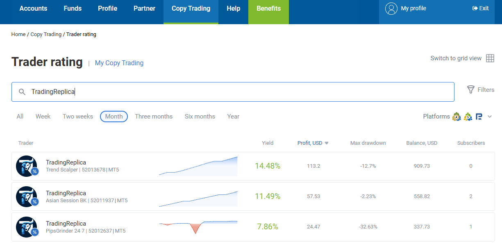This screenshot has height=249, width=502.
Task: Select the MT4 platform icon
Action: pyautogui.click(x=457, y=117)
